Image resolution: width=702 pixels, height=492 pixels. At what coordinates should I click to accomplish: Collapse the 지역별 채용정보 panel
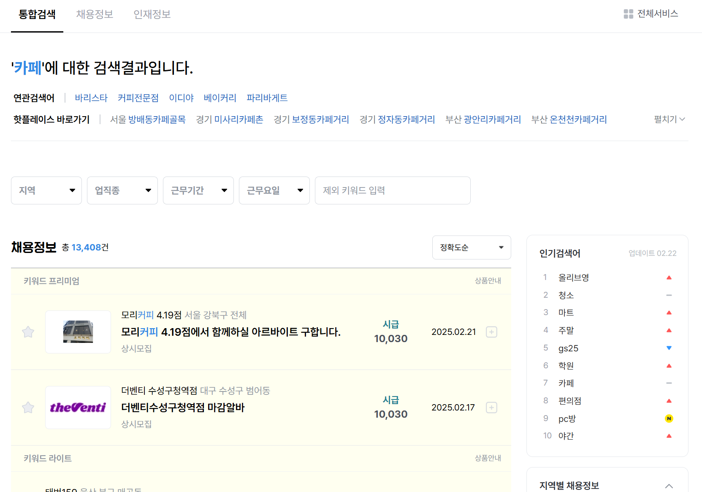tap(669, 486)
